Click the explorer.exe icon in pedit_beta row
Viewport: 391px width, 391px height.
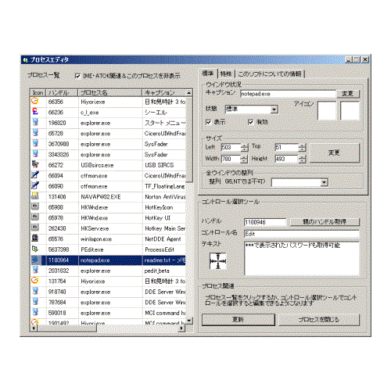(x=35, y=270)
